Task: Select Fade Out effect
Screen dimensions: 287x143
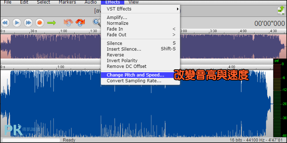Action: [140, 34]
